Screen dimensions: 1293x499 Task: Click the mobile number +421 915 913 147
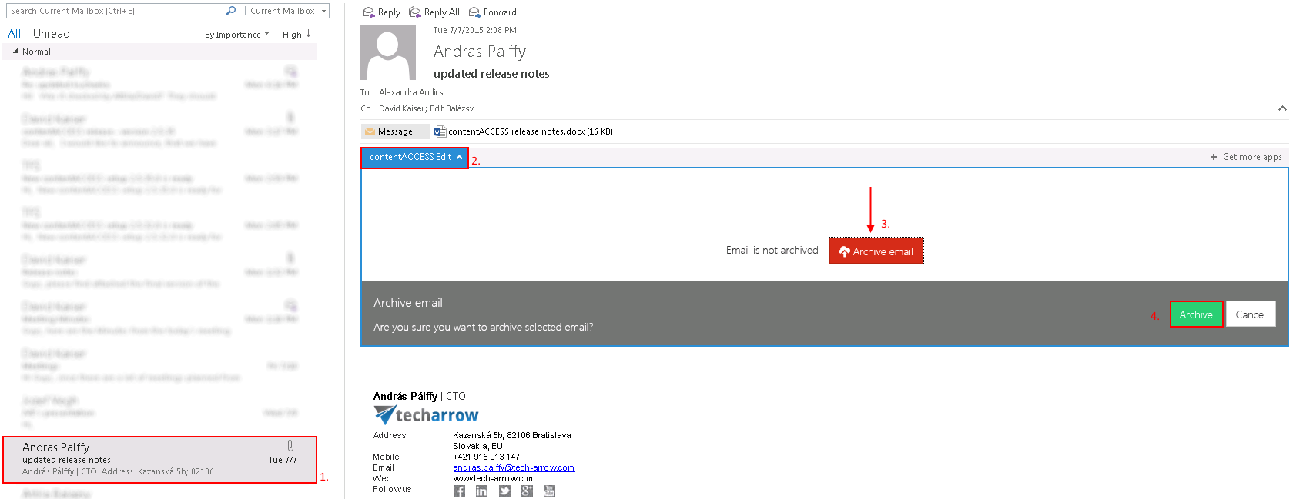click(487, 457)
